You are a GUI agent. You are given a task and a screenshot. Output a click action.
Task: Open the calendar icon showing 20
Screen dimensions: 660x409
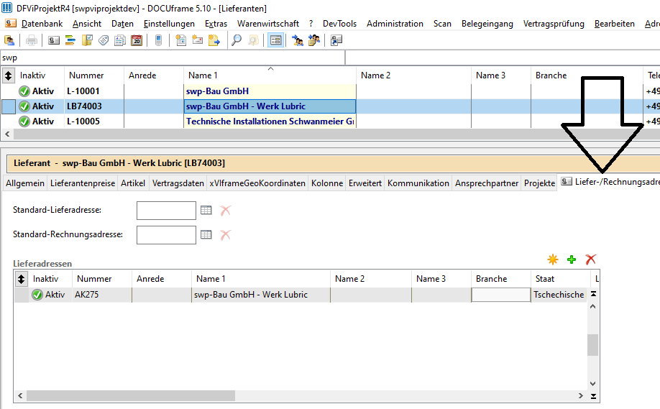[x=137, y=40]
